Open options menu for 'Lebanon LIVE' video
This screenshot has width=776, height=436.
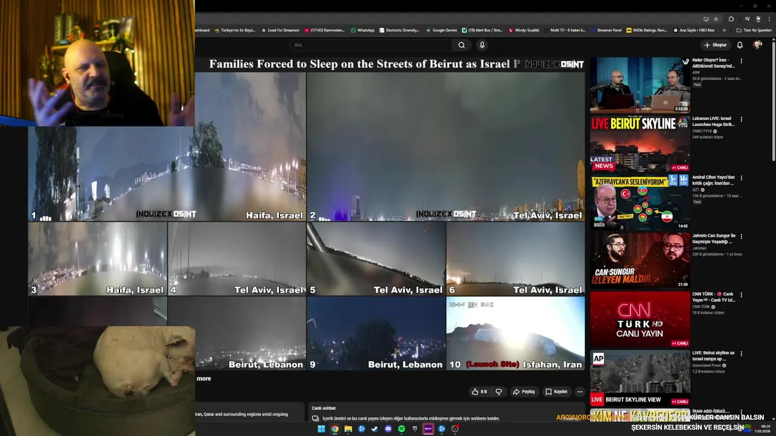741,120
